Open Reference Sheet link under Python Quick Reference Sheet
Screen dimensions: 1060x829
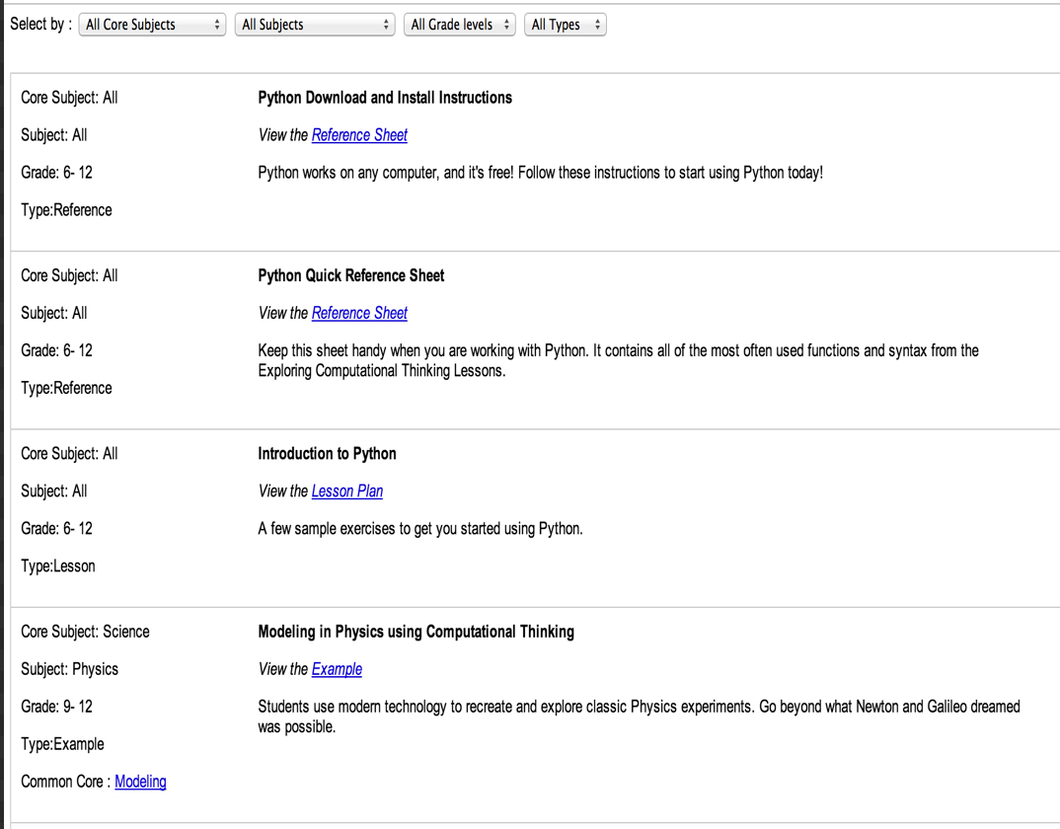tap(359, 313)
